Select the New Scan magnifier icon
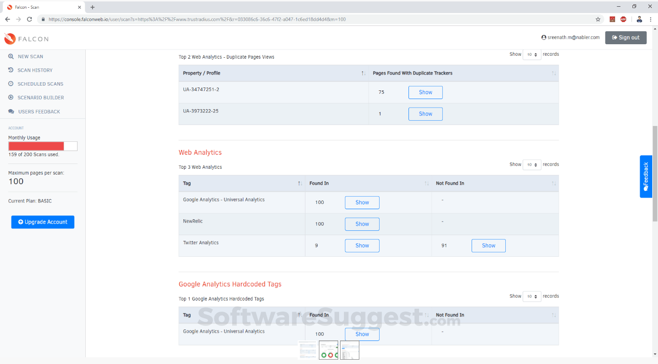The image size is (658, 364). pos(11,56)
